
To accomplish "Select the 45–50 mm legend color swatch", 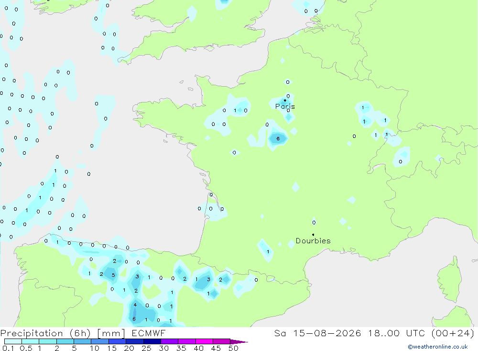I will pyautogui.click(x=222, y=341).
